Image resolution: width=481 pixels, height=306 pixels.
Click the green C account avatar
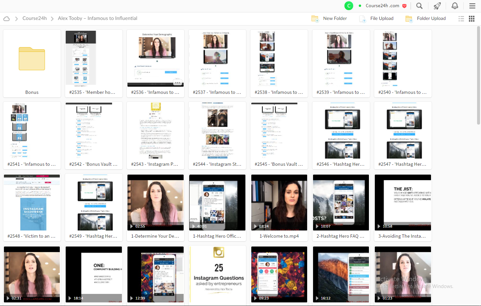349,6
